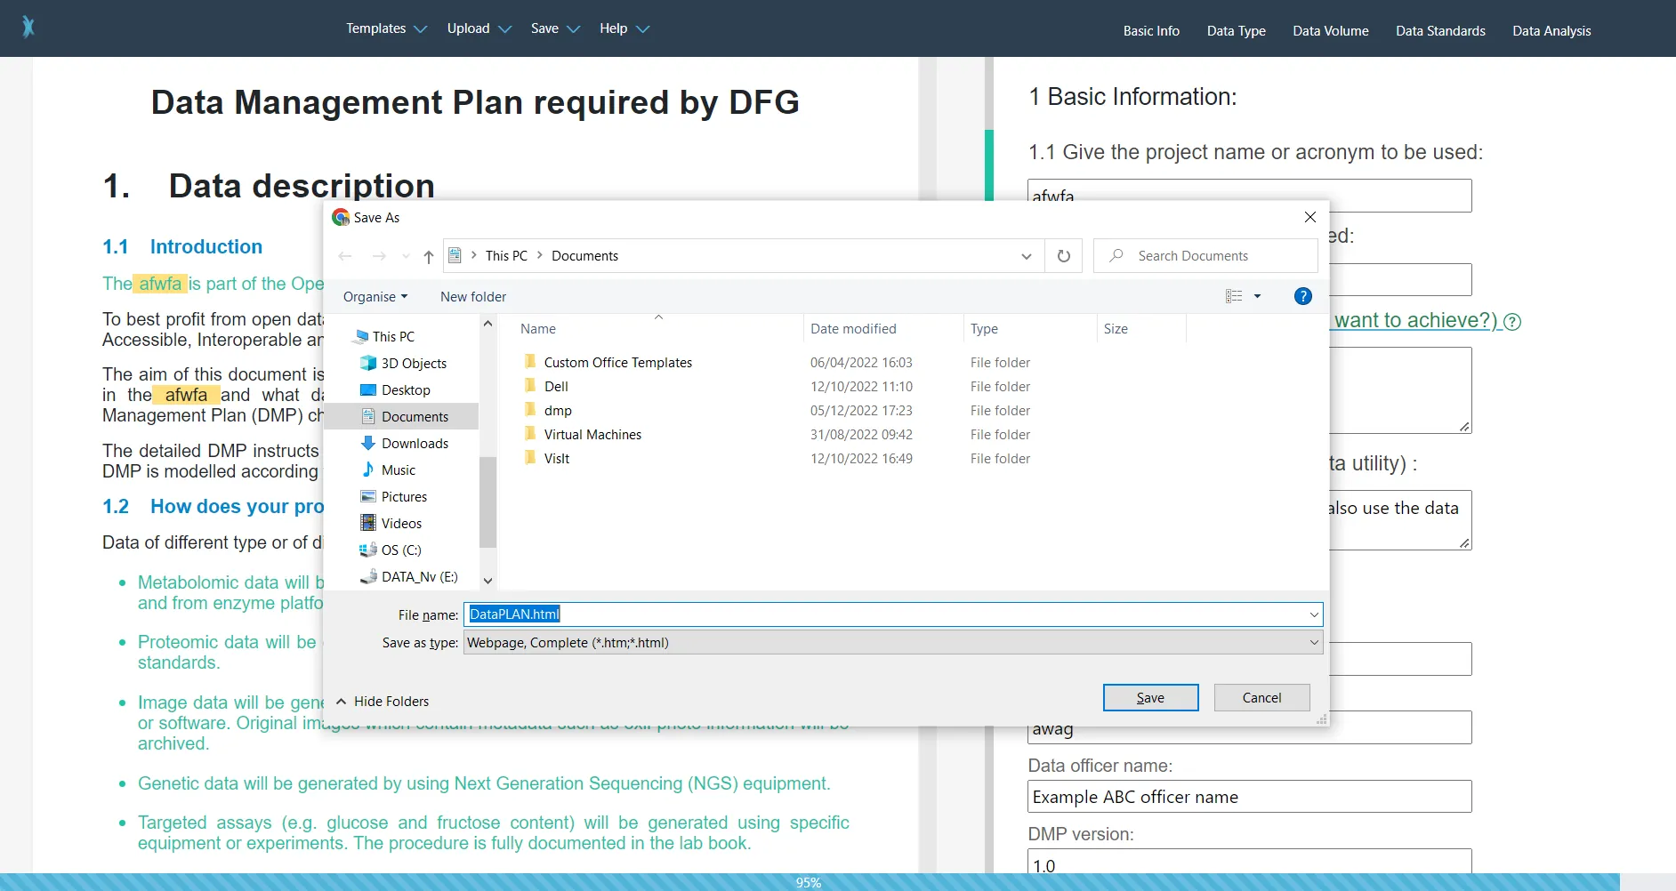This screenshot has height=891, width=1676.
Task: Open the Upload menu
Action: pos(479,28)
